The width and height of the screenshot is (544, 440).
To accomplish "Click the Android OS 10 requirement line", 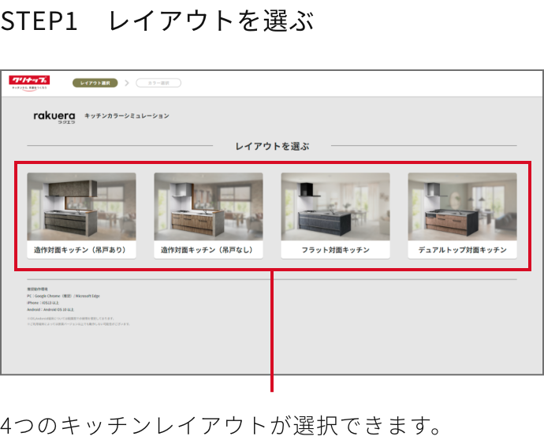I will tap(50, 309).
